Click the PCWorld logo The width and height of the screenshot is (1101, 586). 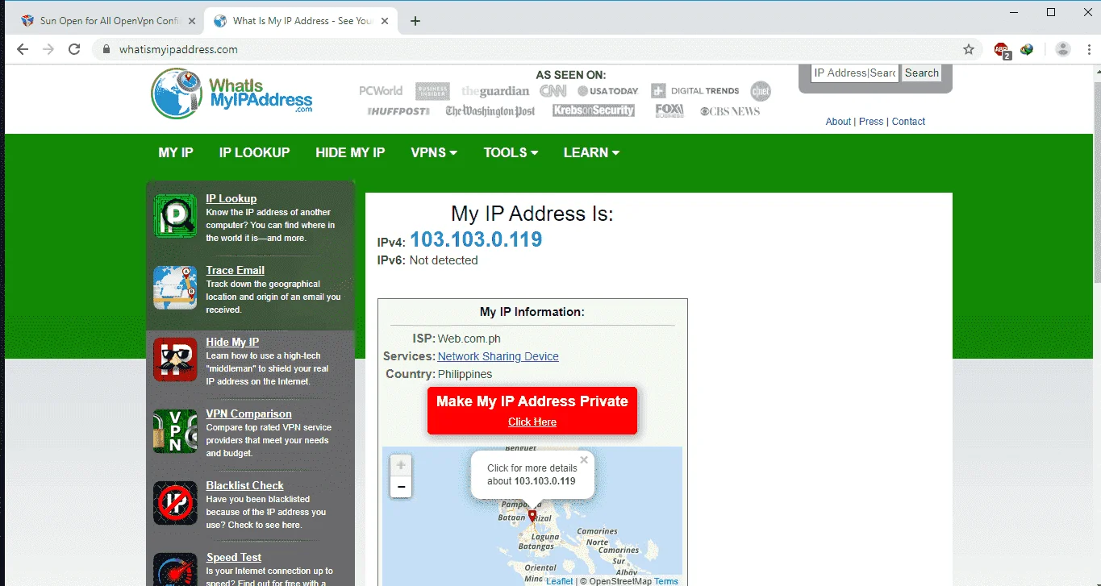(x=381, y=91)
